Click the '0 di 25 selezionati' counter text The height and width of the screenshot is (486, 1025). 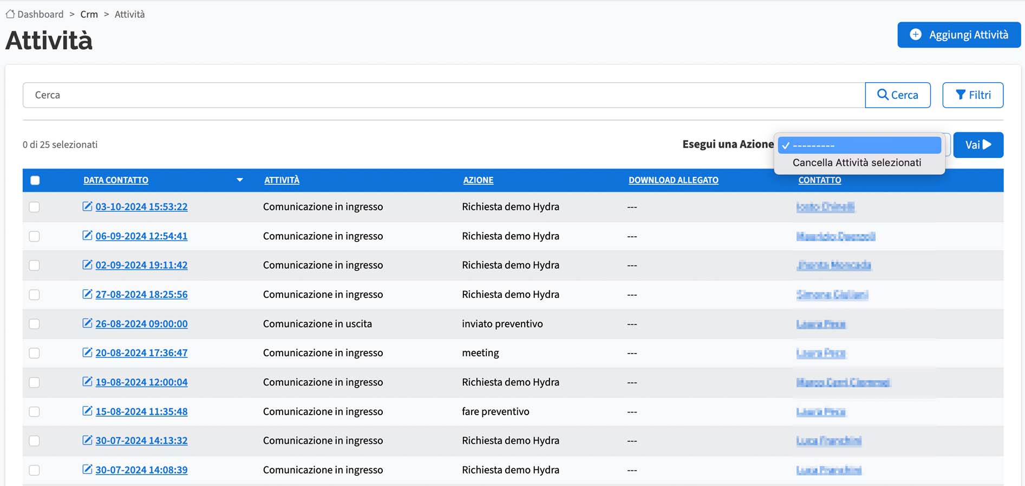(x=60, y=144)
